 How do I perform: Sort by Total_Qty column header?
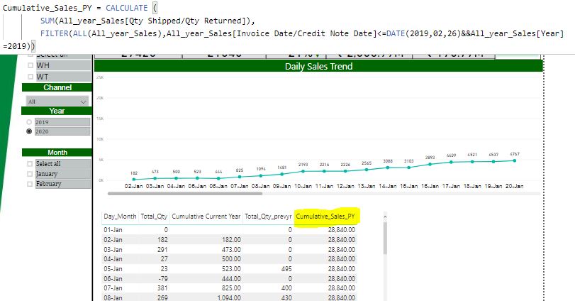pos(154,217)
